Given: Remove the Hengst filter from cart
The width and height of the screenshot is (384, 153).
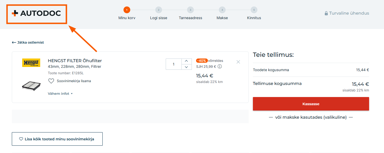Looking at the screenshot, I should [x=238, y=62].
